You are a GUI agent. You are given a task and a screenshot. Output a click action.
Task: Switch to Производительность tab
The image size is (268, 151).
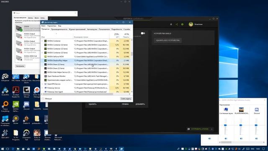[59, 29]
